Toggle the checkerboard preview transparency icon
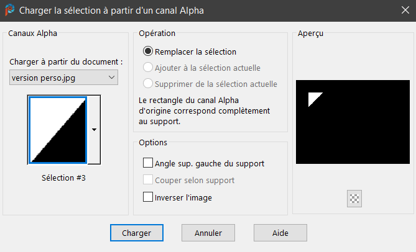Image resolution: width=416 pixels, height=252 pixels. [x=355, y=199]
